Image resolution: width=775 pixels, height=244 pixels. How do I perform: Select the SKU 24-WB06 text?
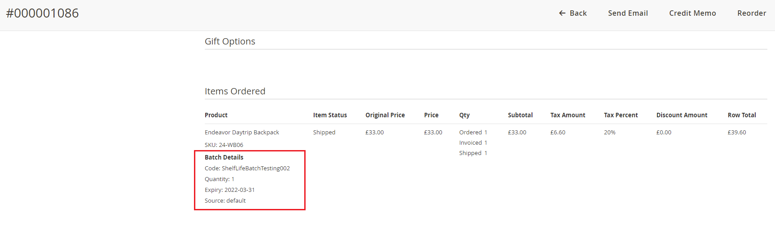pos(224,145)
